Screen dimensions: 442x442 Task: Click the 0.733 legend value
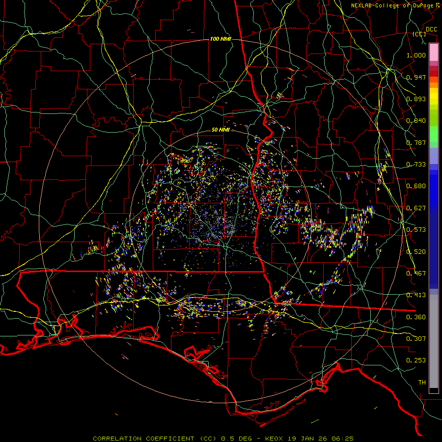pyautogui.click(x=416, y=165)
